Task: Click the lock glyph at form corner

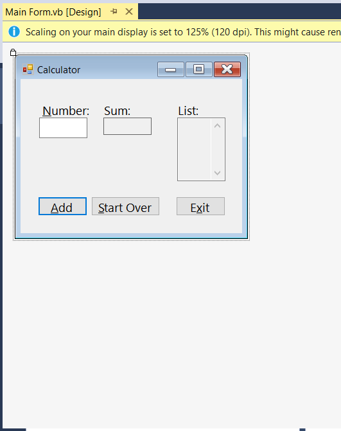Action: pyautogui.click(x=13, y=52)
